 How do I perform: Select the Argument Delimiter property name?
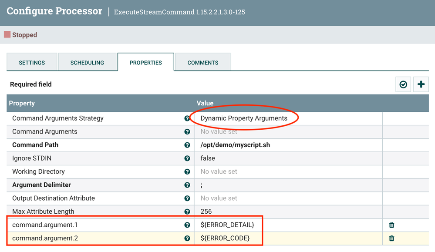[x=42, y=185]
